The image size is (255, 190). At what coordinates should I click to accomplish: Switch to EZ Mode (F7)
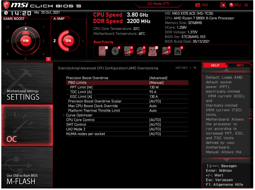pyautogui.click(x=158, y=4)
